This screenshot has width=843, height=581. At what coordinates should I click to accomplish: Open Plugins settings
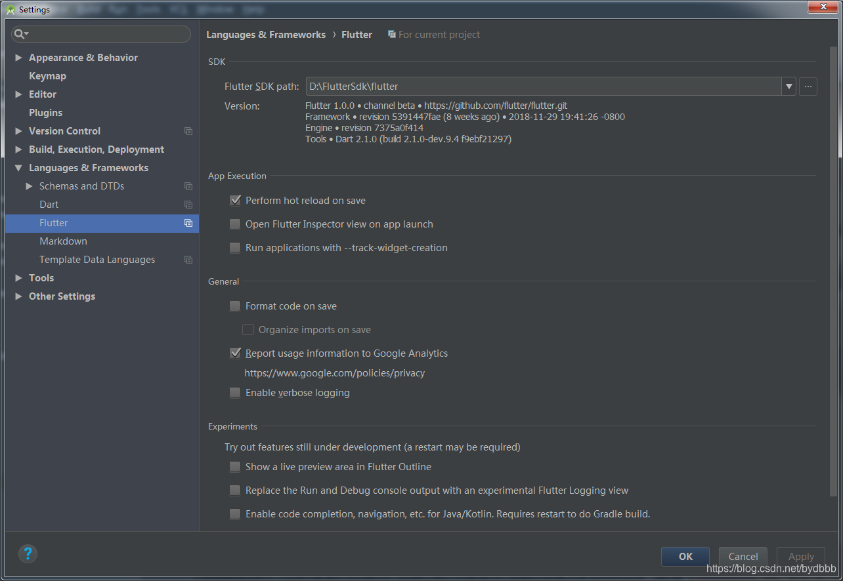(45, 113)
